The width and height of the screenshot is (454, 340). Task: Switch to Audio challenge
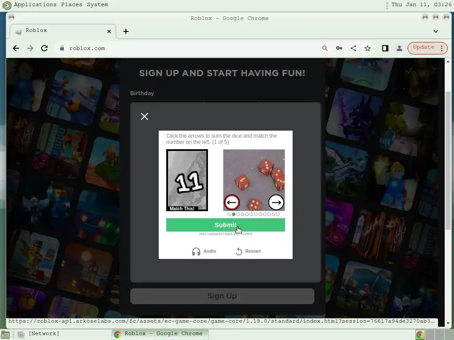[x=204, y=251]
